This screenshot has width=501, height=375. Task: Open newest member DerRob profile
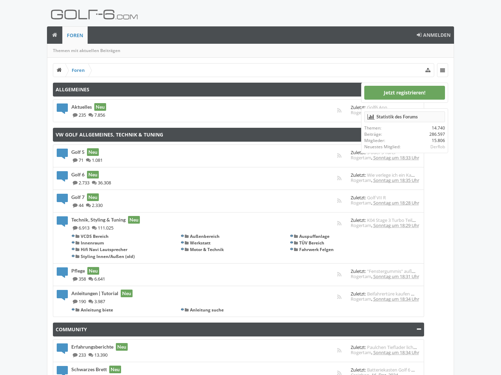pyautogui.click(x=438, y=147)
